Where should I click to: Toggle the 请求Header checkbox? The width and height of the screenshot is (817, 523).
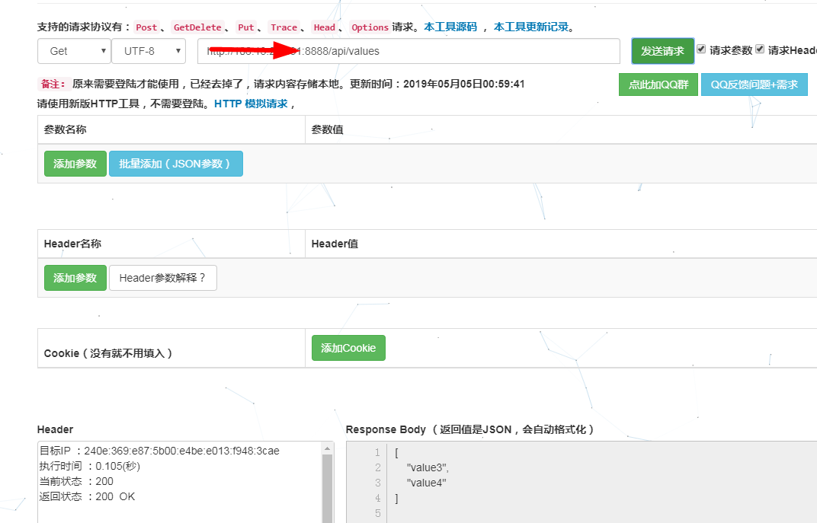(760, 49)
